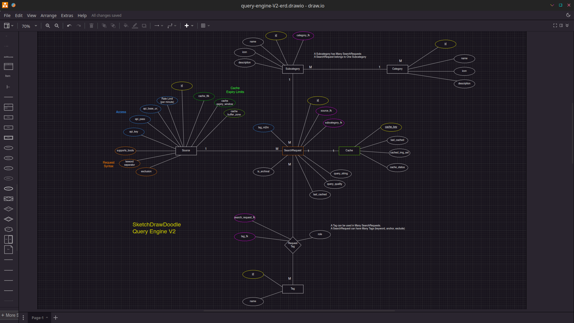
Task: Click the line color pencil icon
Action: [135, 26]
